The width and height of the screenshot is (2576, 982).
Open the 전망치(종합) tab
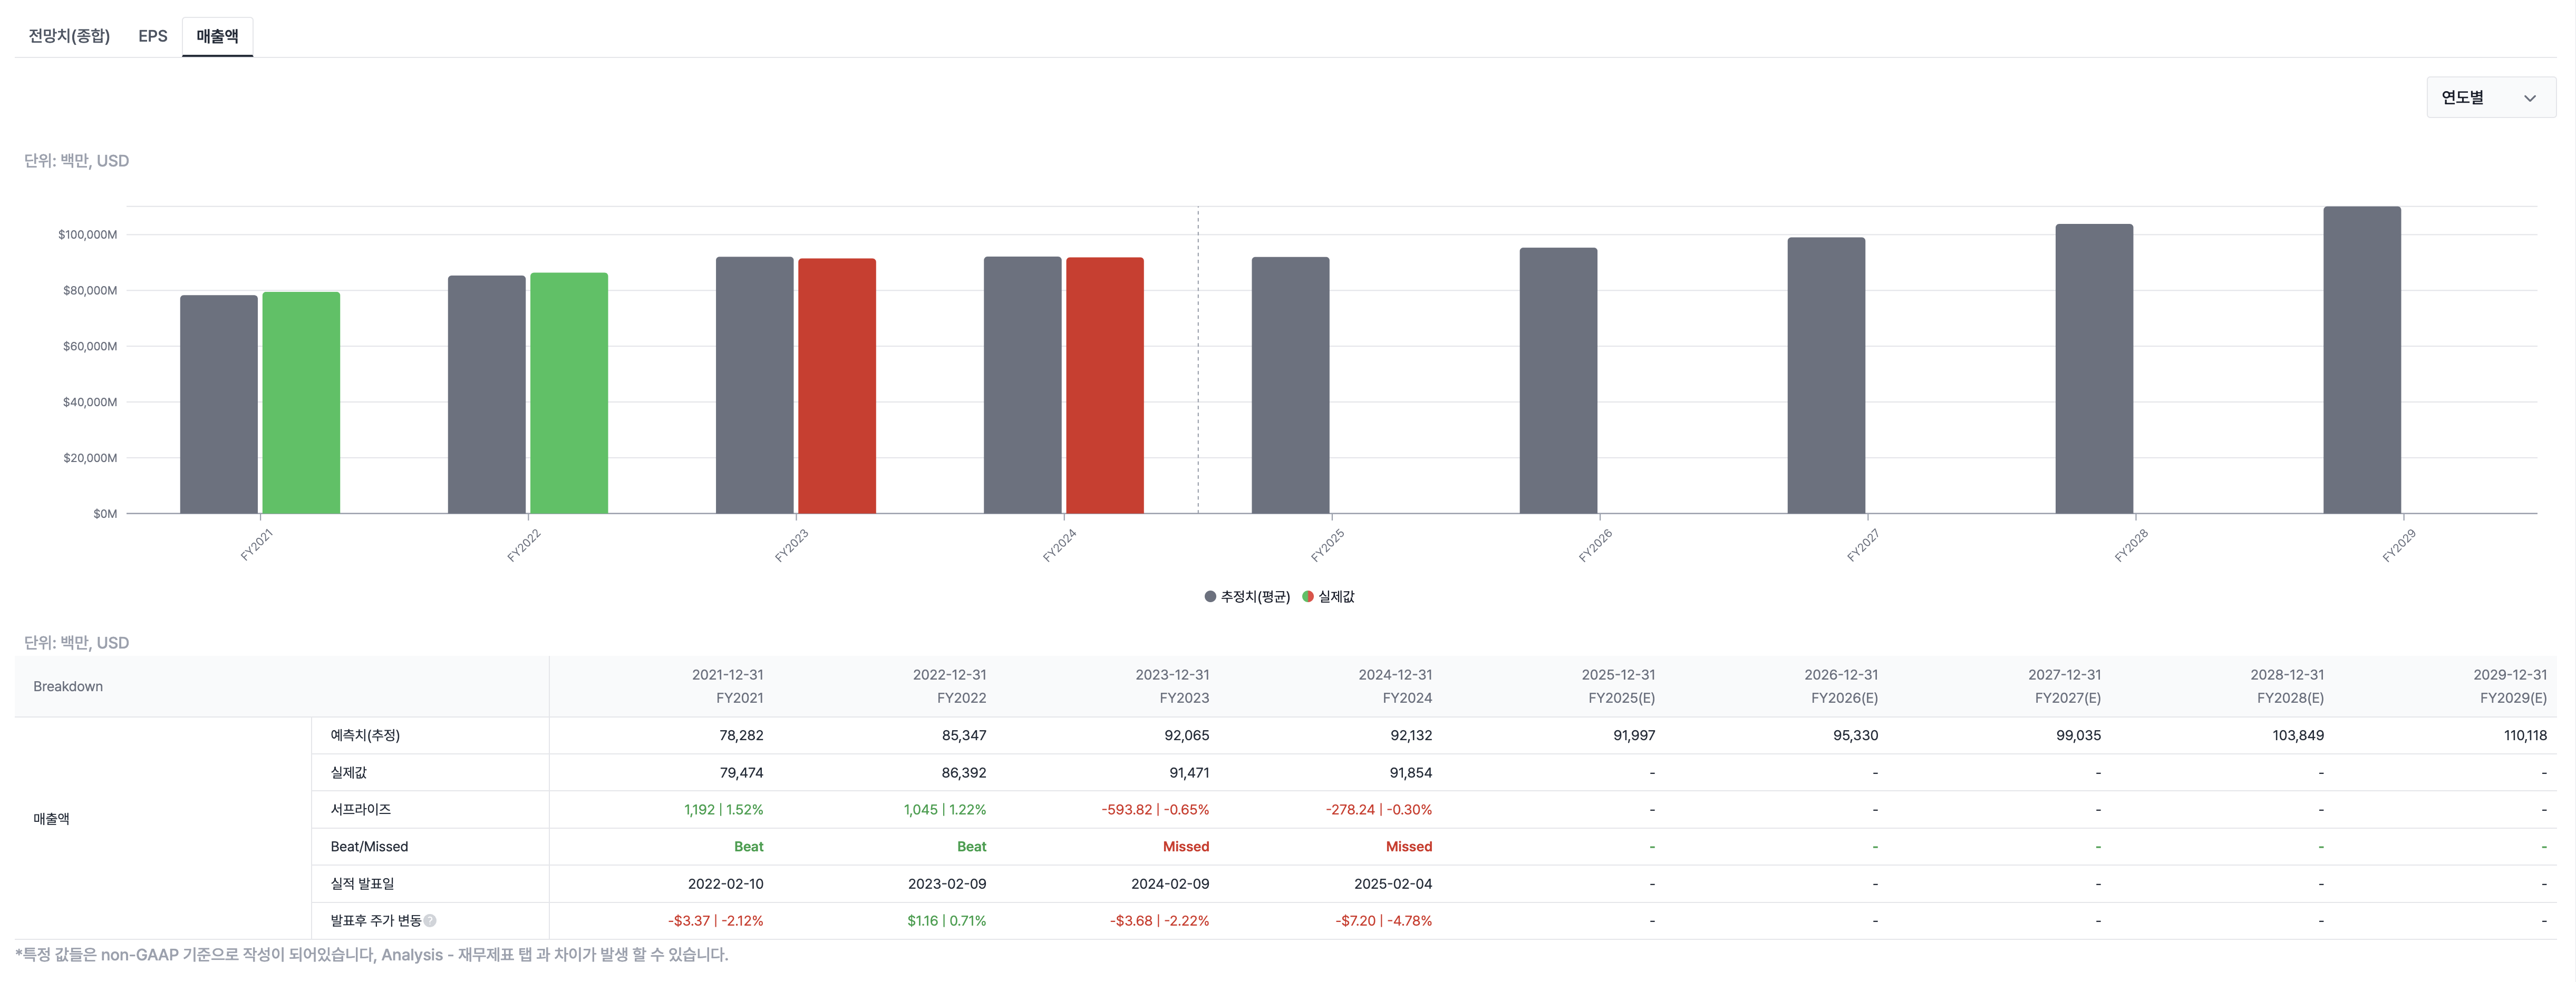69,36
